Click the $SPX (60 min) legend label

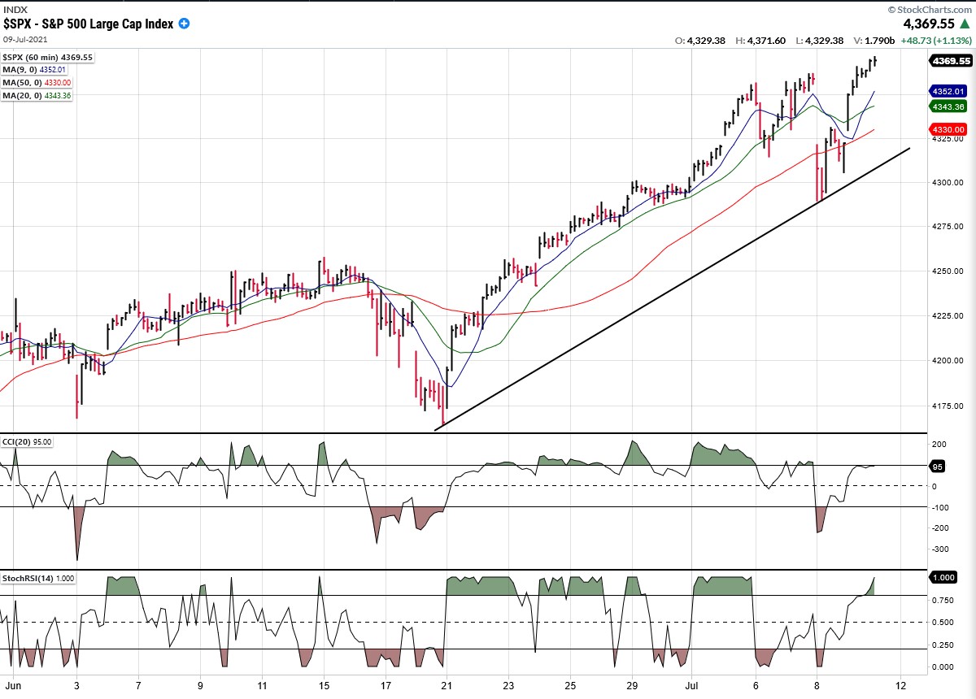[48, 58]
